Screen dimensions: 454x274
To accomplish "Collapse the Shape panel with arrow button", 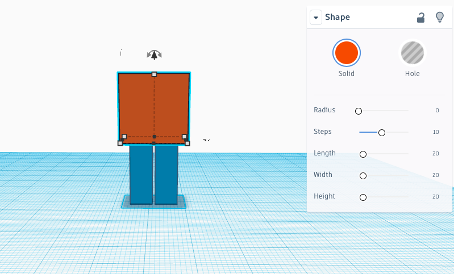I will tap(316, 18).
